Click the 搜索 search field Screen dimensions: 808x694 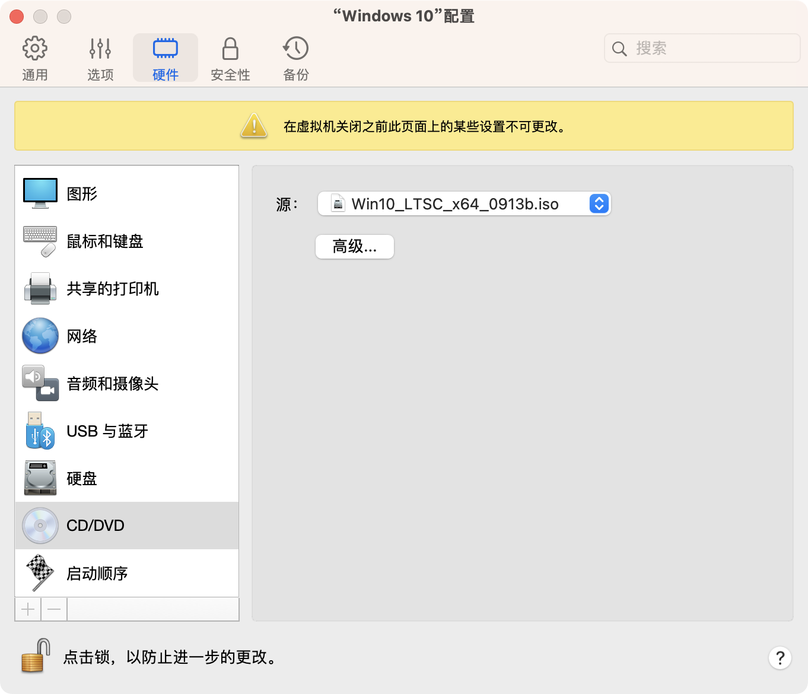click(702, 48)
